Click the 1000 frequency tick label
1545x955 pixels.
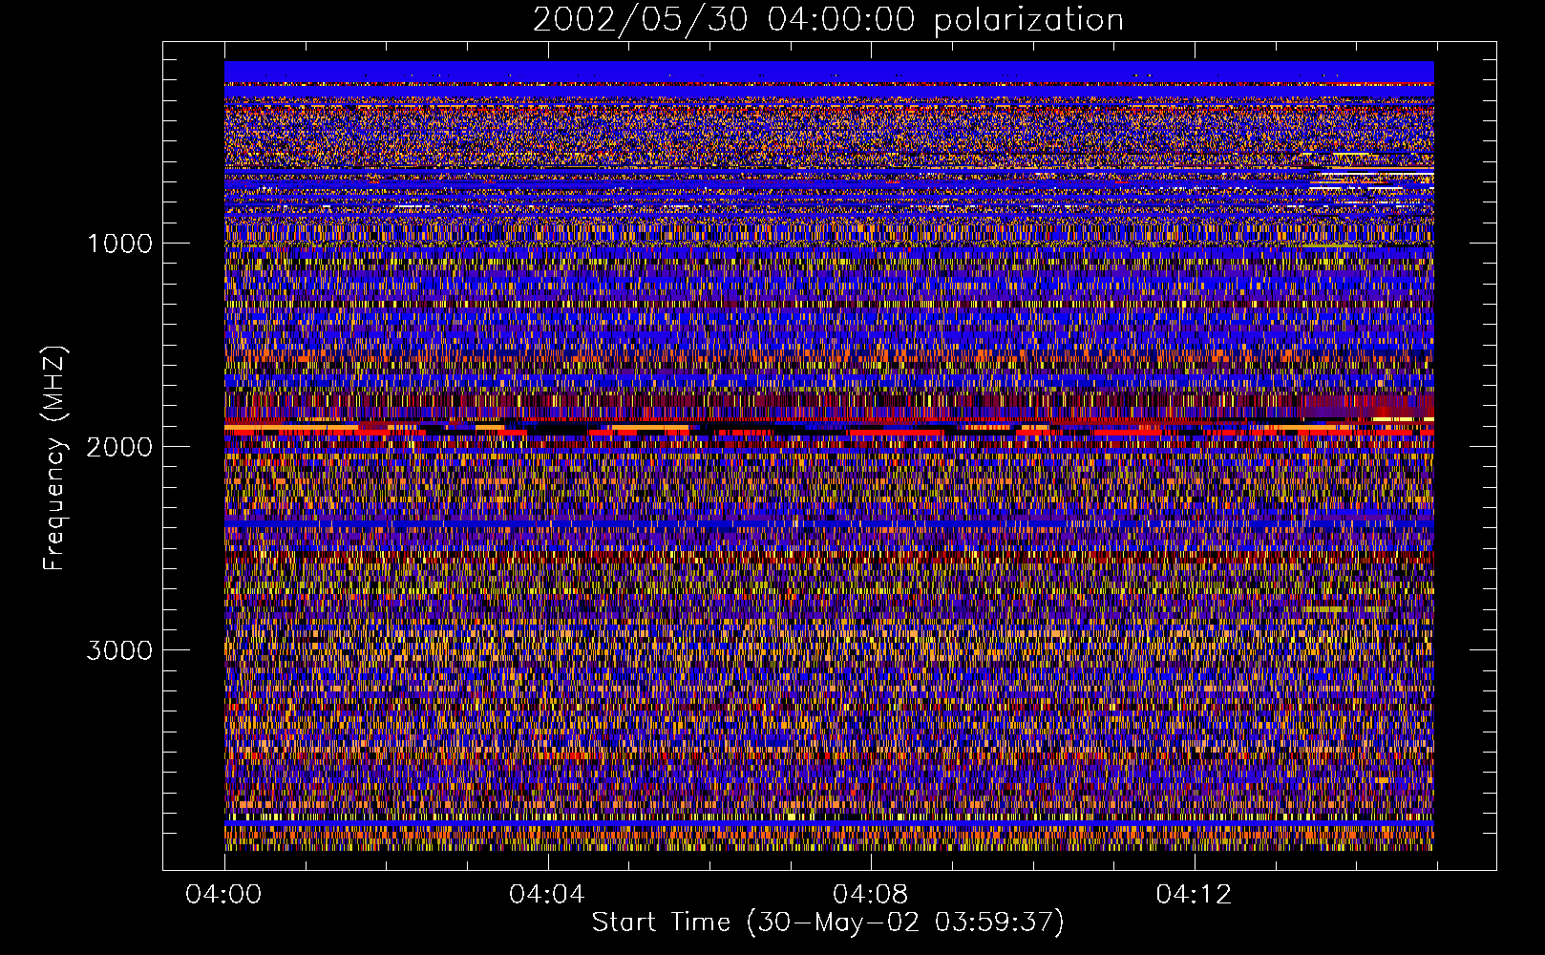(119, 244)
